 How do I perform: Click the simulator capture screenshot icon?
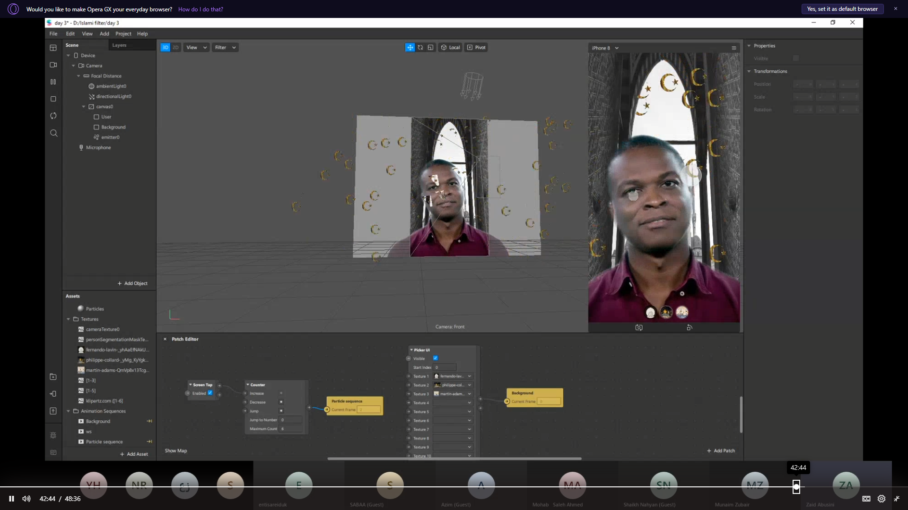[x=639, y=327]
